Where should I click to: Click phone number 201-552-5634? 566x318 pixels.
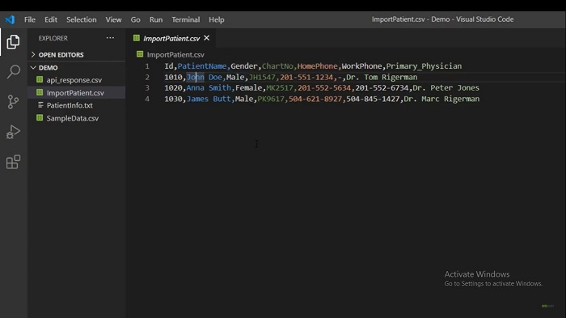[324, 88]
